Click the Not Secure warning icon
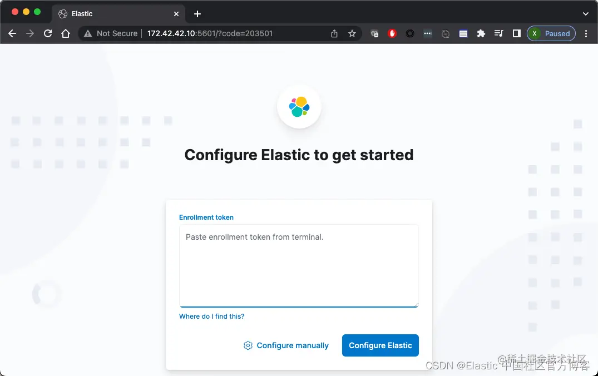 click(x=88, y=33)
